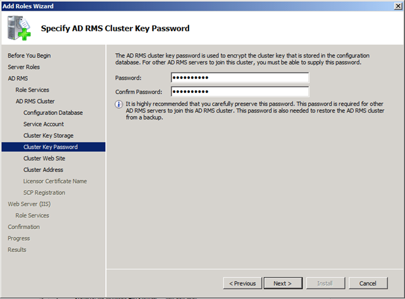Open the Service Account step
This screenshot has height=299, width=405.
click(44, 124)
